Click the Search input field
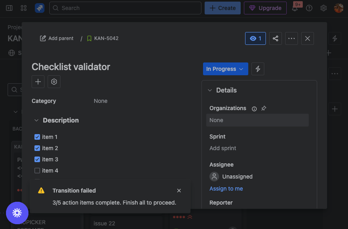Screen dimensions: 348x229 [x=125, y=8]
